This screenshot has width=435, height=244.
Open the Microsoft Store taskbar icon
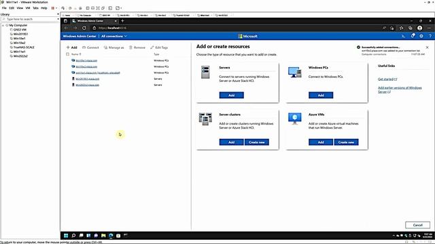118,235
